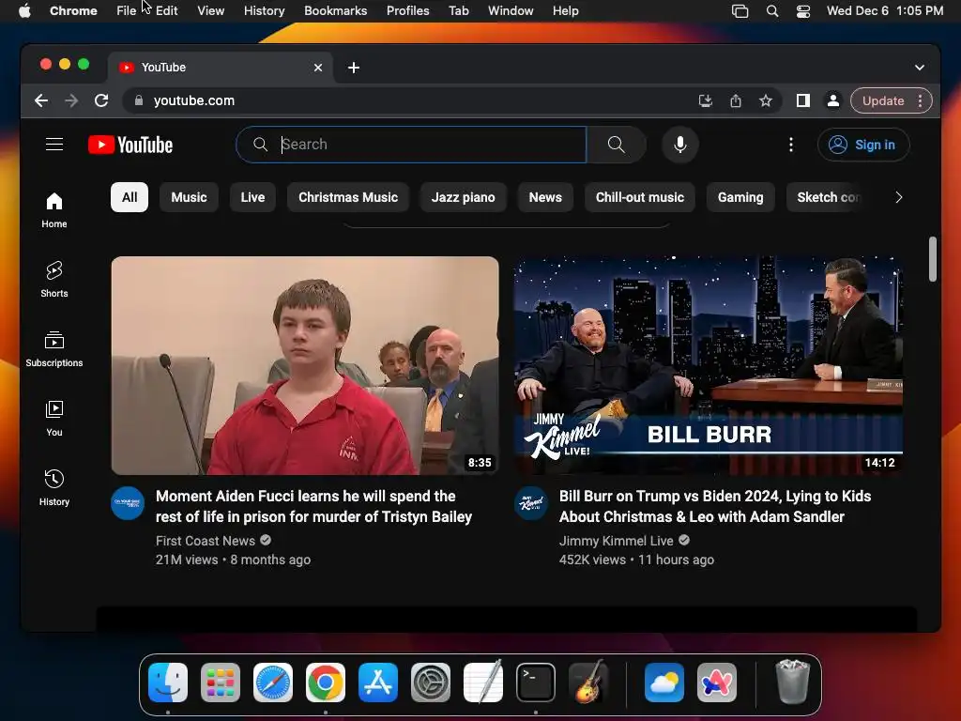
Task: Open the You section in sidebar
Action: 53,418
